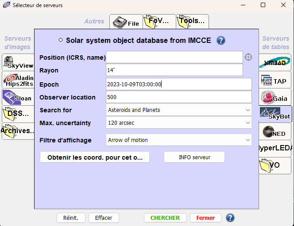Click the target grab position icon

[248, 57]
